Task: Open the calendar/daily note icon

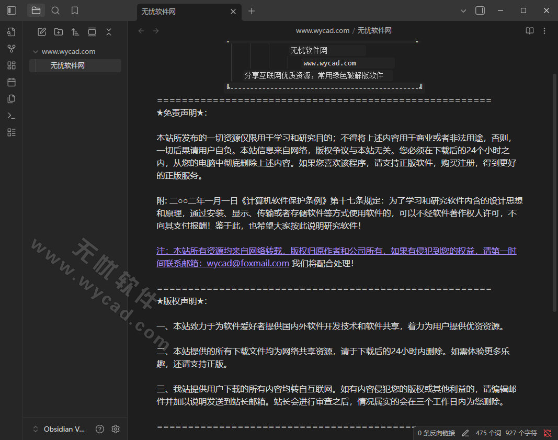Action: 11,82
